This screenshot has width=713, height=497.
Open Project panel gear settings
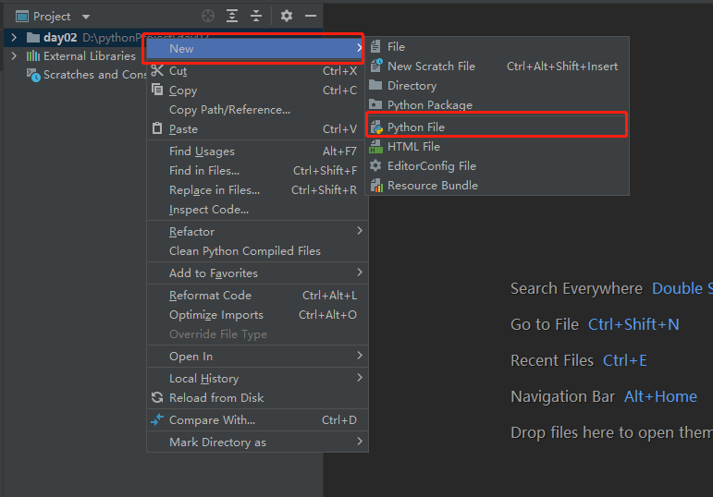coord(287,16)
